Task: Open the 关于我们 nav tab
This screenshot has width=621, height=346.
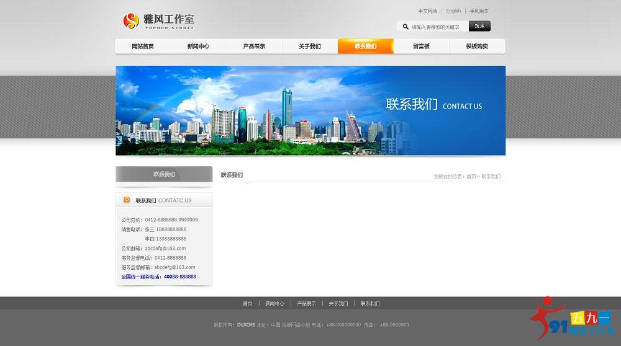Action: pos(310,47)
